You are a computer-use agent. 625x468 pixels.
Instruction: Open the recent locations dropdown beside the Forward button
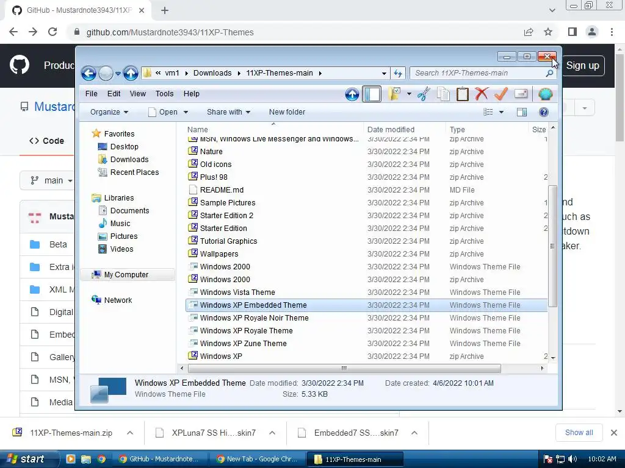coord(118,74)
